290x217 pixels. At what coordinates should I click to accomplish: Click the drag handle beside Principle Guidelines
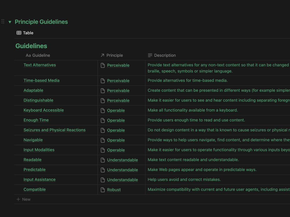pos(3,21)
